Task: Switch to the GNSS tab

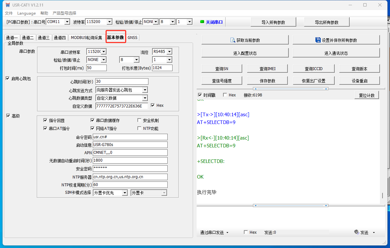Action: (132, 38)
